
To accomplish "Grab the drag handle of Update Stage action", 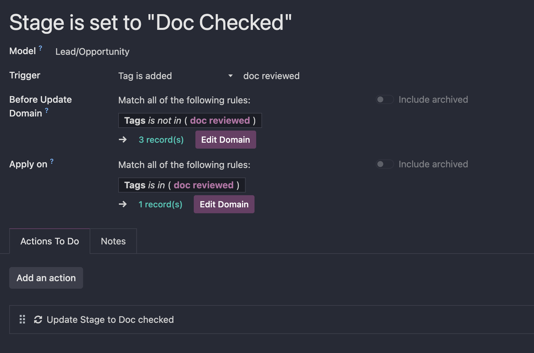I will pos(22,320).
